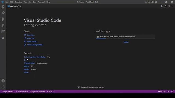
Task: Open the Selection menu
Action: (x=18, y=2)
